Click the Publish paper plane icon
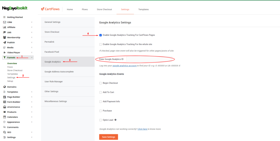 5,42
